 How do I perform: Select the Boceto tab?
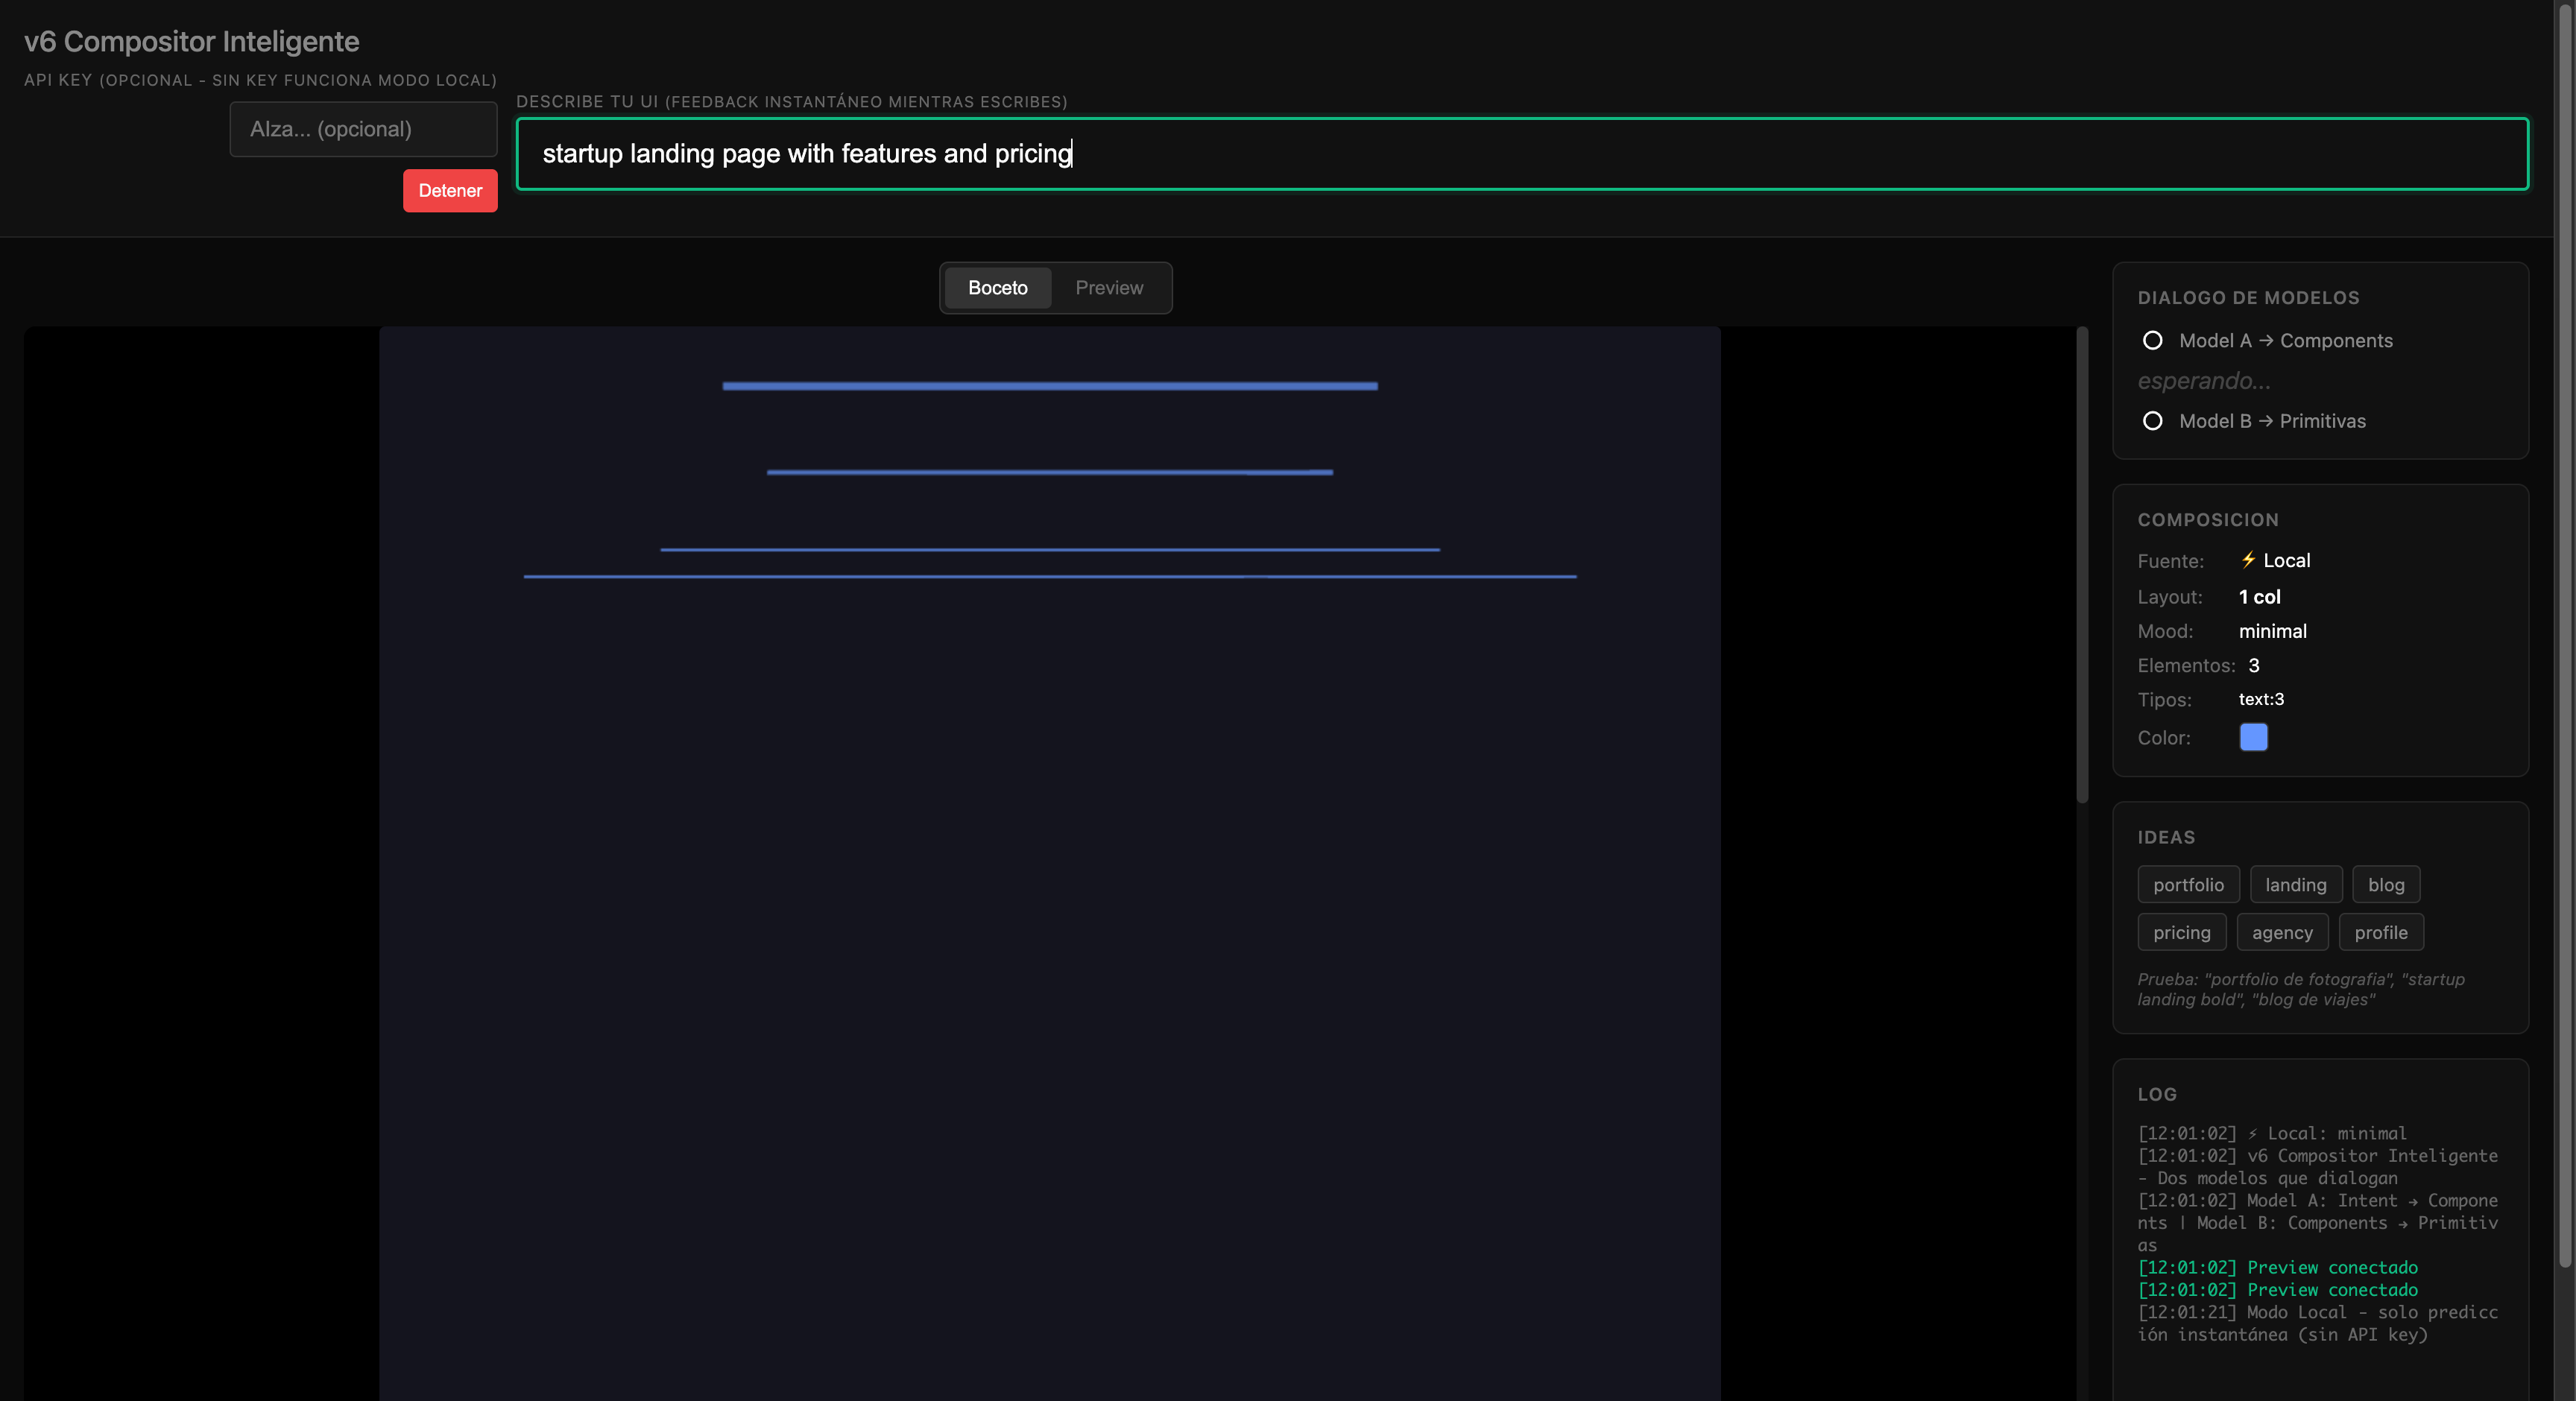(997, 288)
